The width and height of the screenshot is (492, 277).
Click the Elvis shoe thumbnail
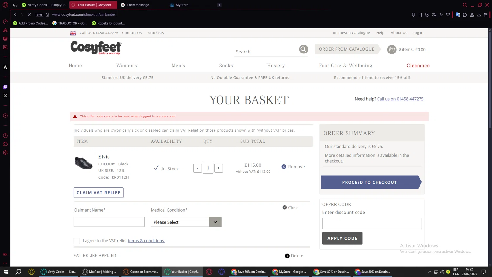pos(84,163)
